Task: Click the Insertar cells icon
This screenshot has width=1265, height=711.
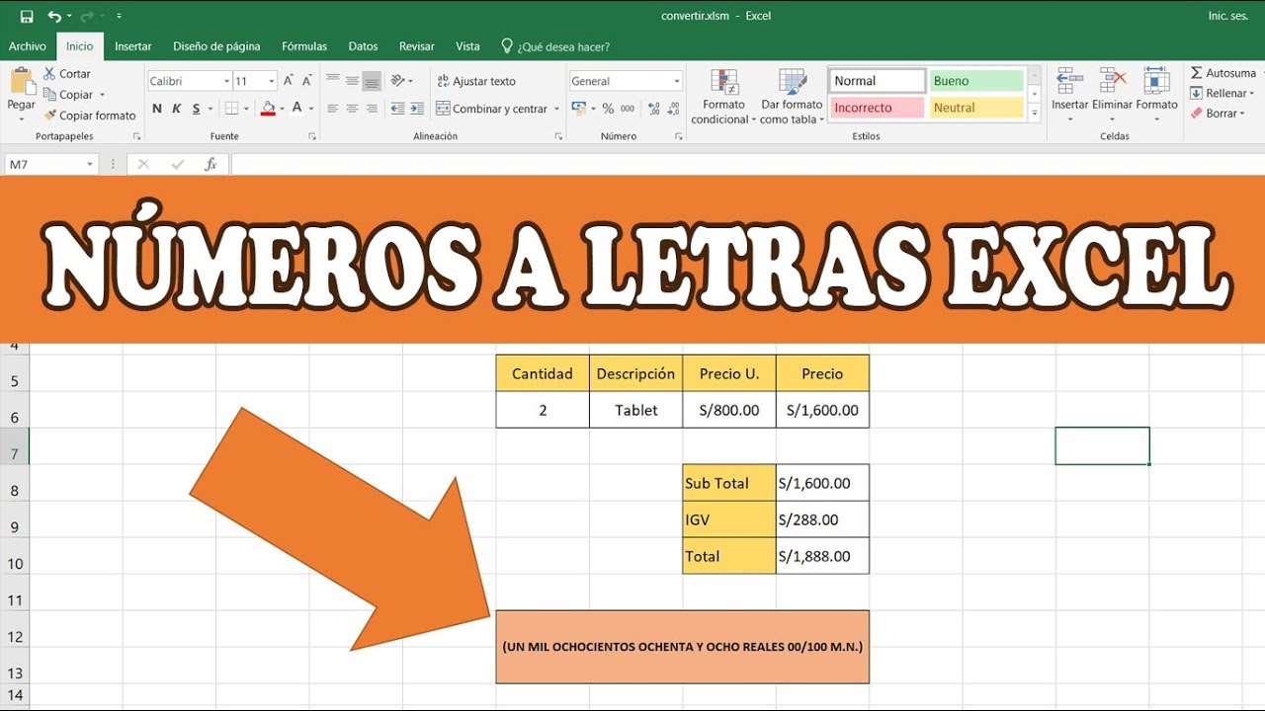Action: pos(1069,81)
